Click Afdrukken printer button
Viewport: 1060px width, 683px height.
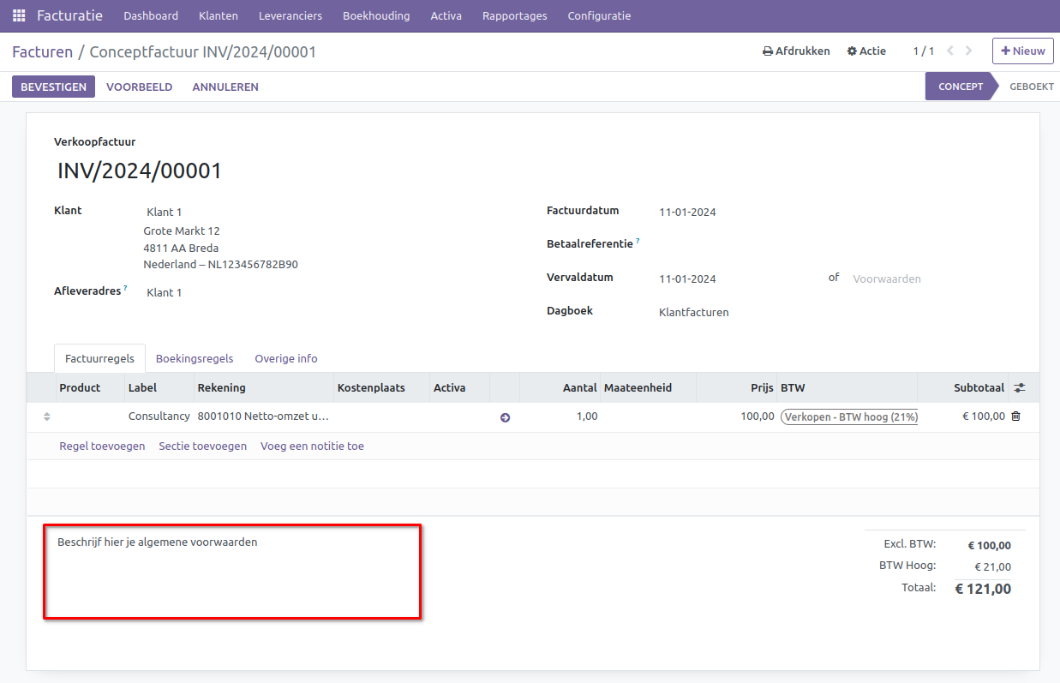(796, 51)
